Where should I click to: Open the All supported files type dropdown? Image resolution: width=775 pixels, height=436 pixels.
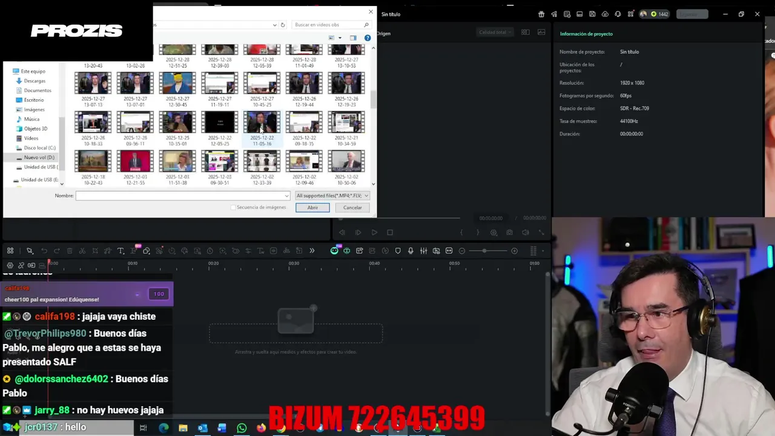tap(332, 196)
